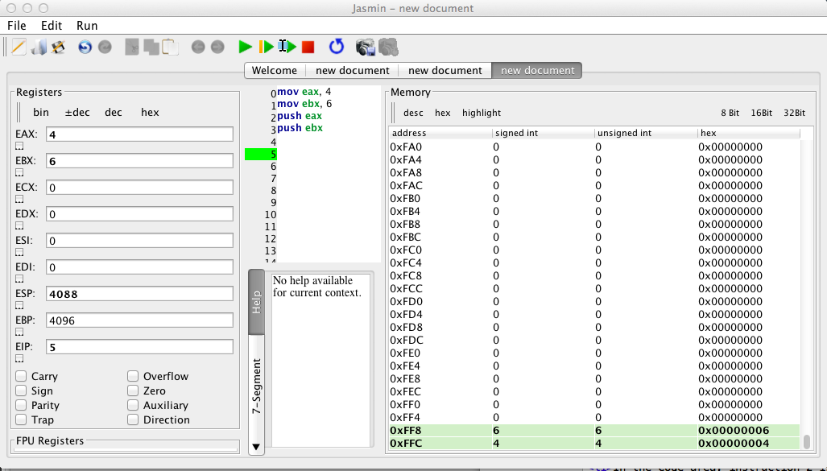The width and height of the screenshot is (827, 471).
Task: Click the blue circular reset icon
Action: click(337, 47)
